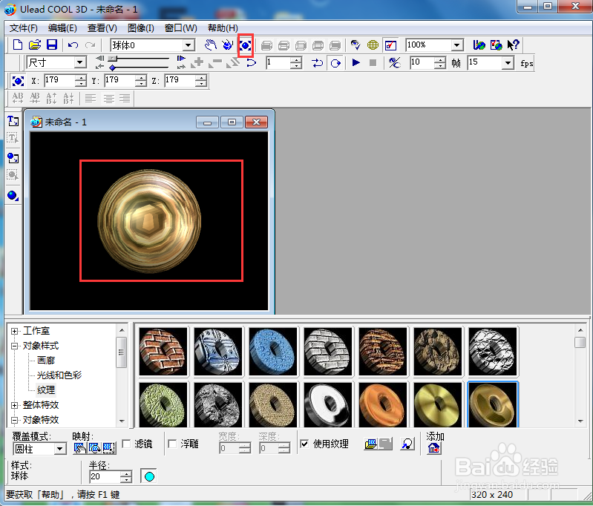Create a new file with the New icon

[x=17, y=45]
